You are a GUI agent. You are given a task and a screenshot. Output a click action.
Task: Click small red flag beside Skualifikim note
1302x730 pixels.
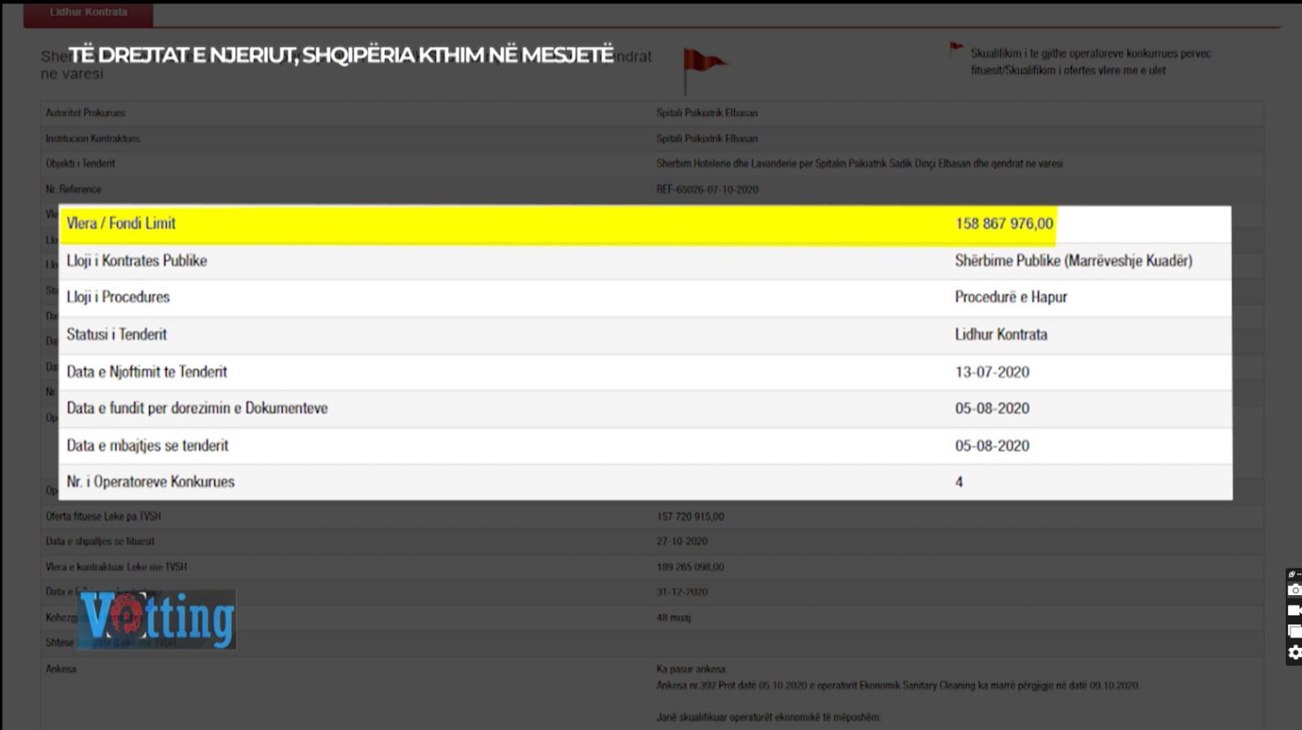tap(956, 50)
